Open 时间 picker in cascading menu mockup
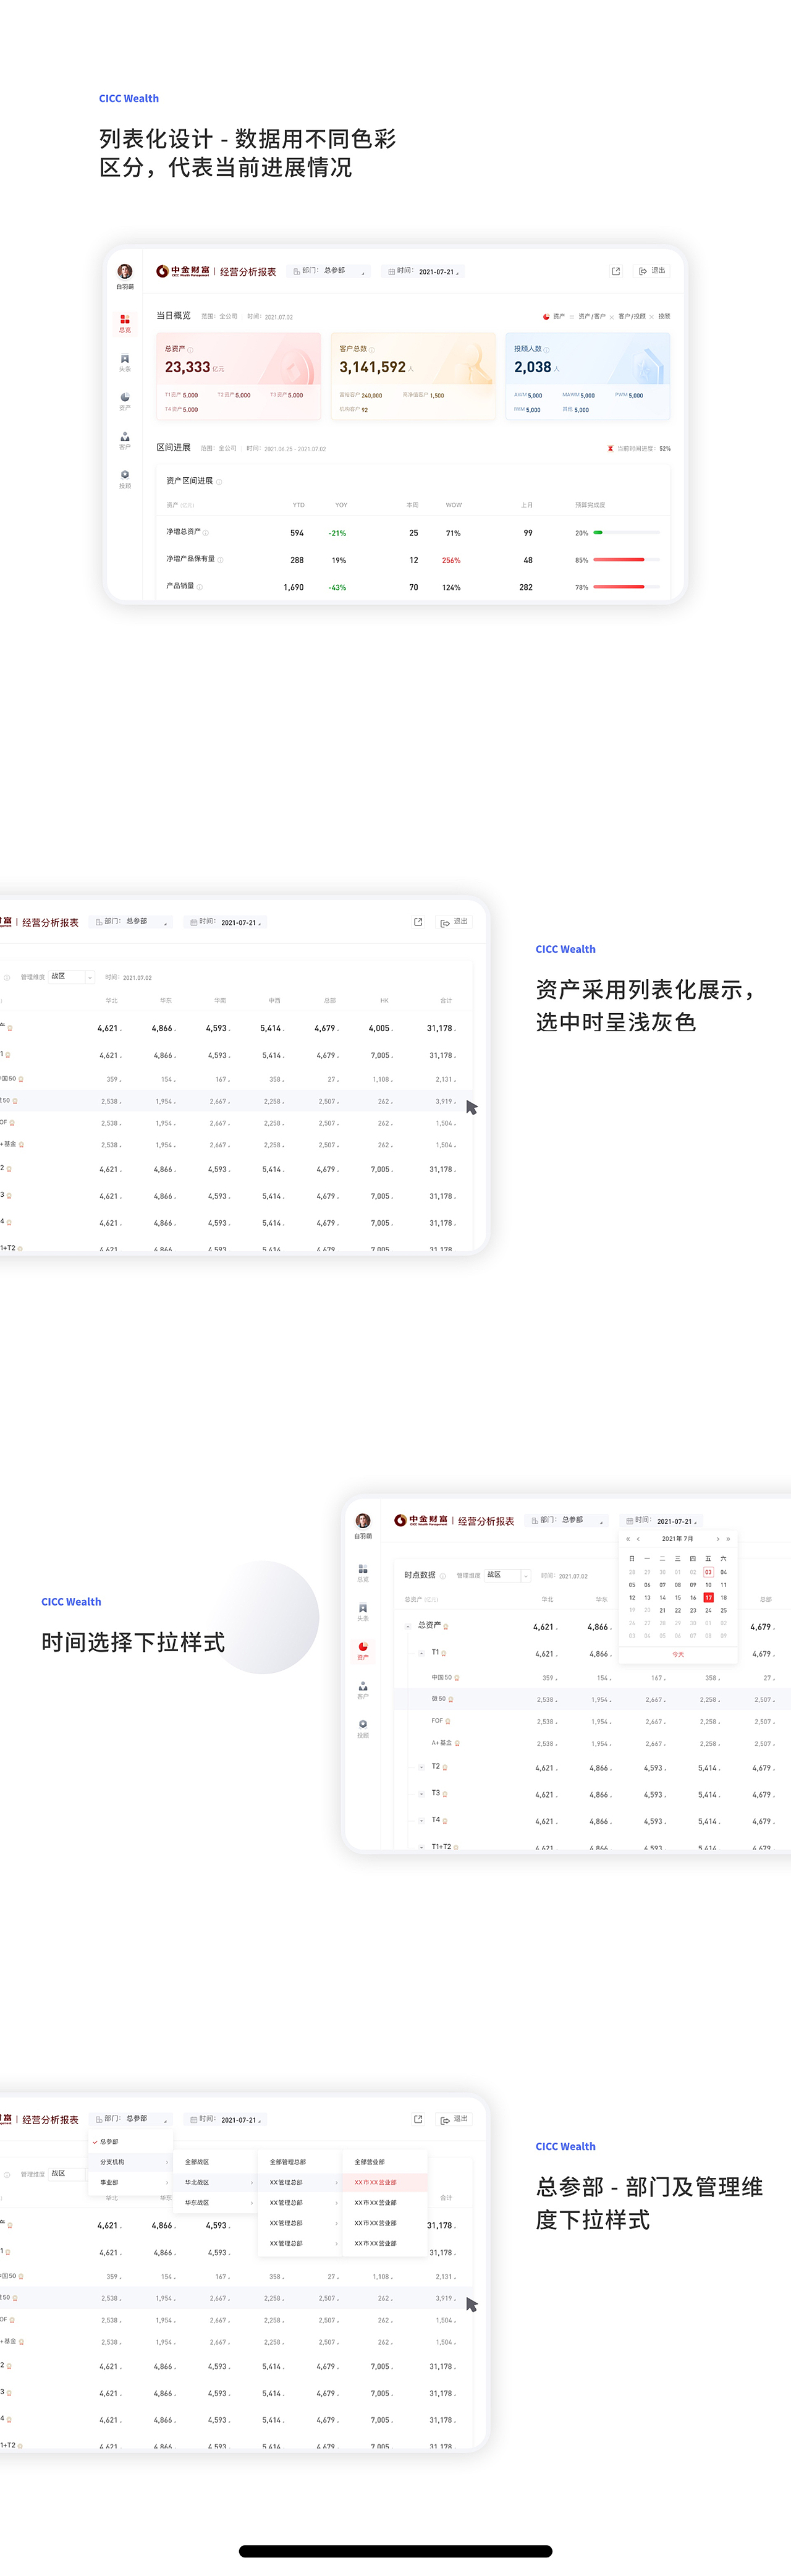 point(226,2119)
